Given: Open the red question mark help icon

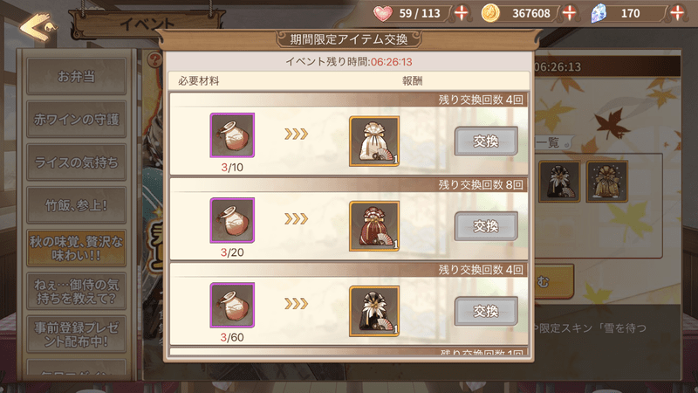Looking at the screenshot, I should pyautogui.click(x=154, y=59).
